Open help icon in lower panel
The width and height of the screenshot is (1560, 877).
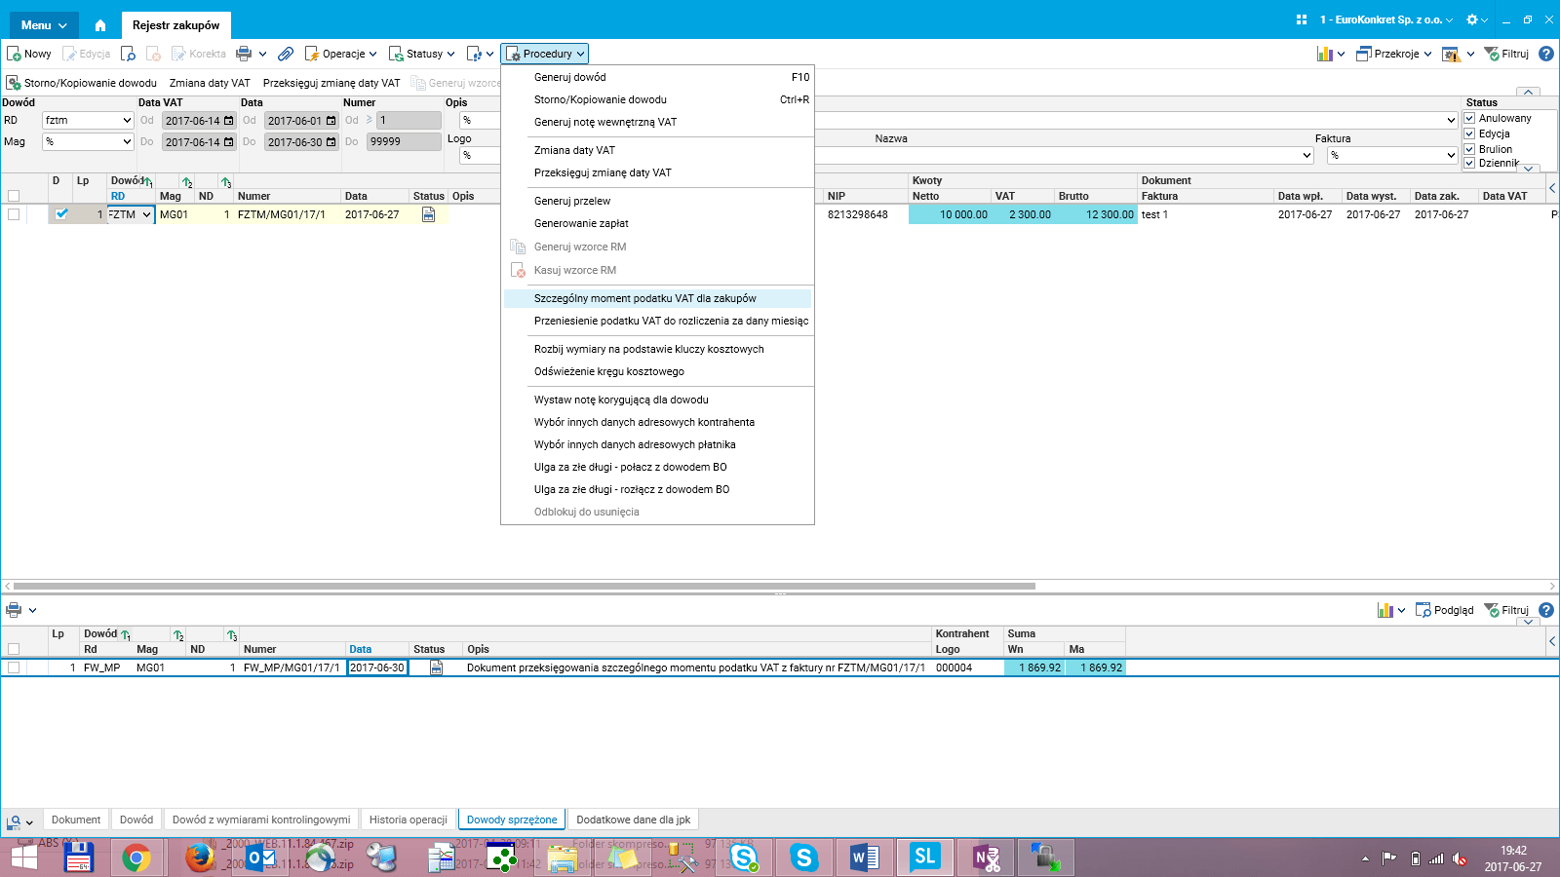1546,610
